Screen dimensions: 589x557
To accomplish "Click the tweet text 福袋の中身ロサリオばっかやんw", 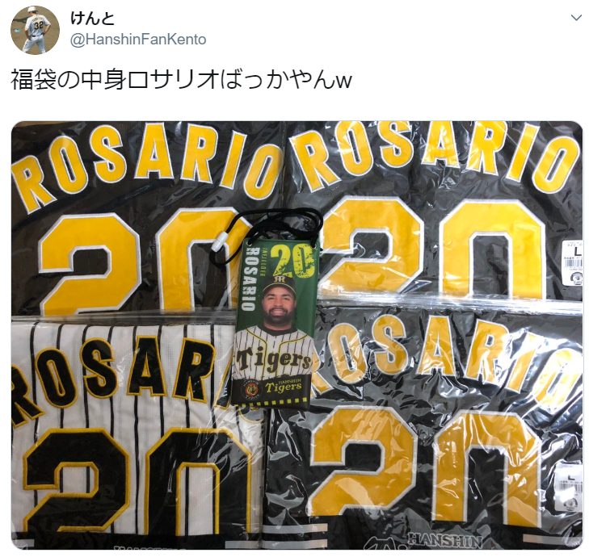I will pyautogui.click(x=181, y=80).
